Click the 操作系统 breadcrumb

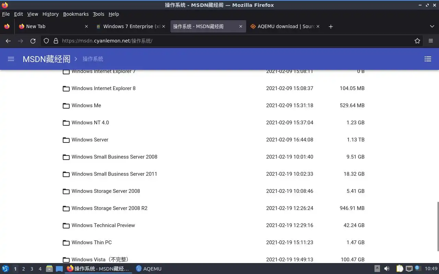coord(93,59)
